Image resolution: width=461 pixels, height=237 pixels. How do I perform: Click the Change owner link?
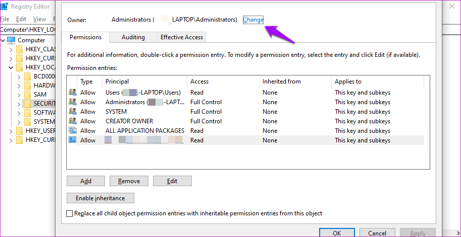(253, 20)
